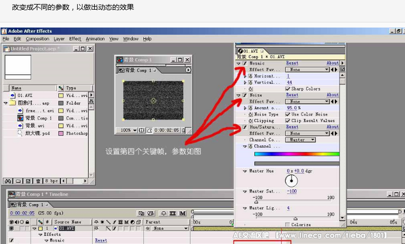This screenshot has height=244, width=405.
Task: Open Noise Effect Favorites dropdown
Action: point(307,101)
